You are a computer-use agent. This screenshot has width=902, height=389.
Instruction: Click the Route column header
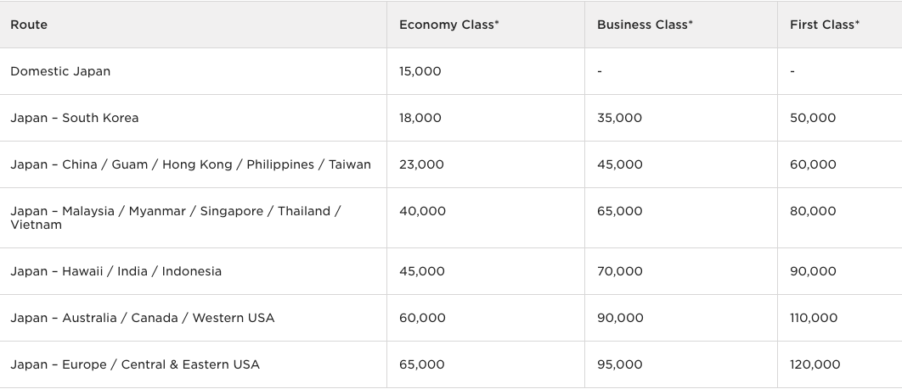(x=29, y=25)
